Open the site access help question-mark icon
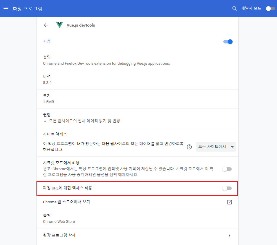This screenshot has width=277, height=245. coord(189,147)
